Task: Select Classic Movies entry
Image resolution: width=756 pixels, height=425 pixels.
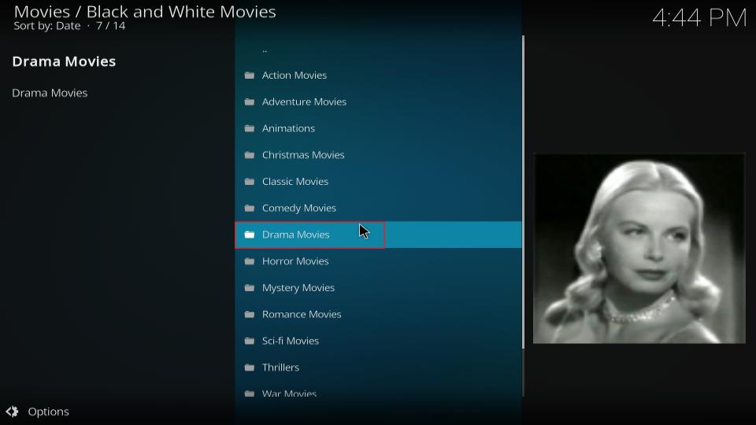Action: point(378,181)
